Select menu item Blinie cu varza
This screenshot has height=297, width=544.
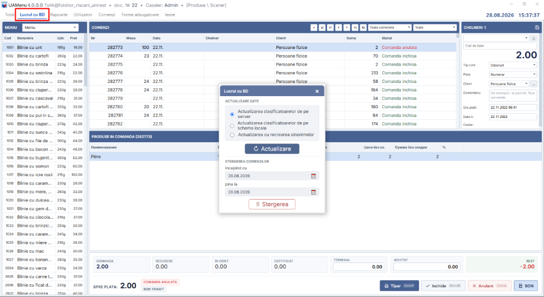(44, 268)
